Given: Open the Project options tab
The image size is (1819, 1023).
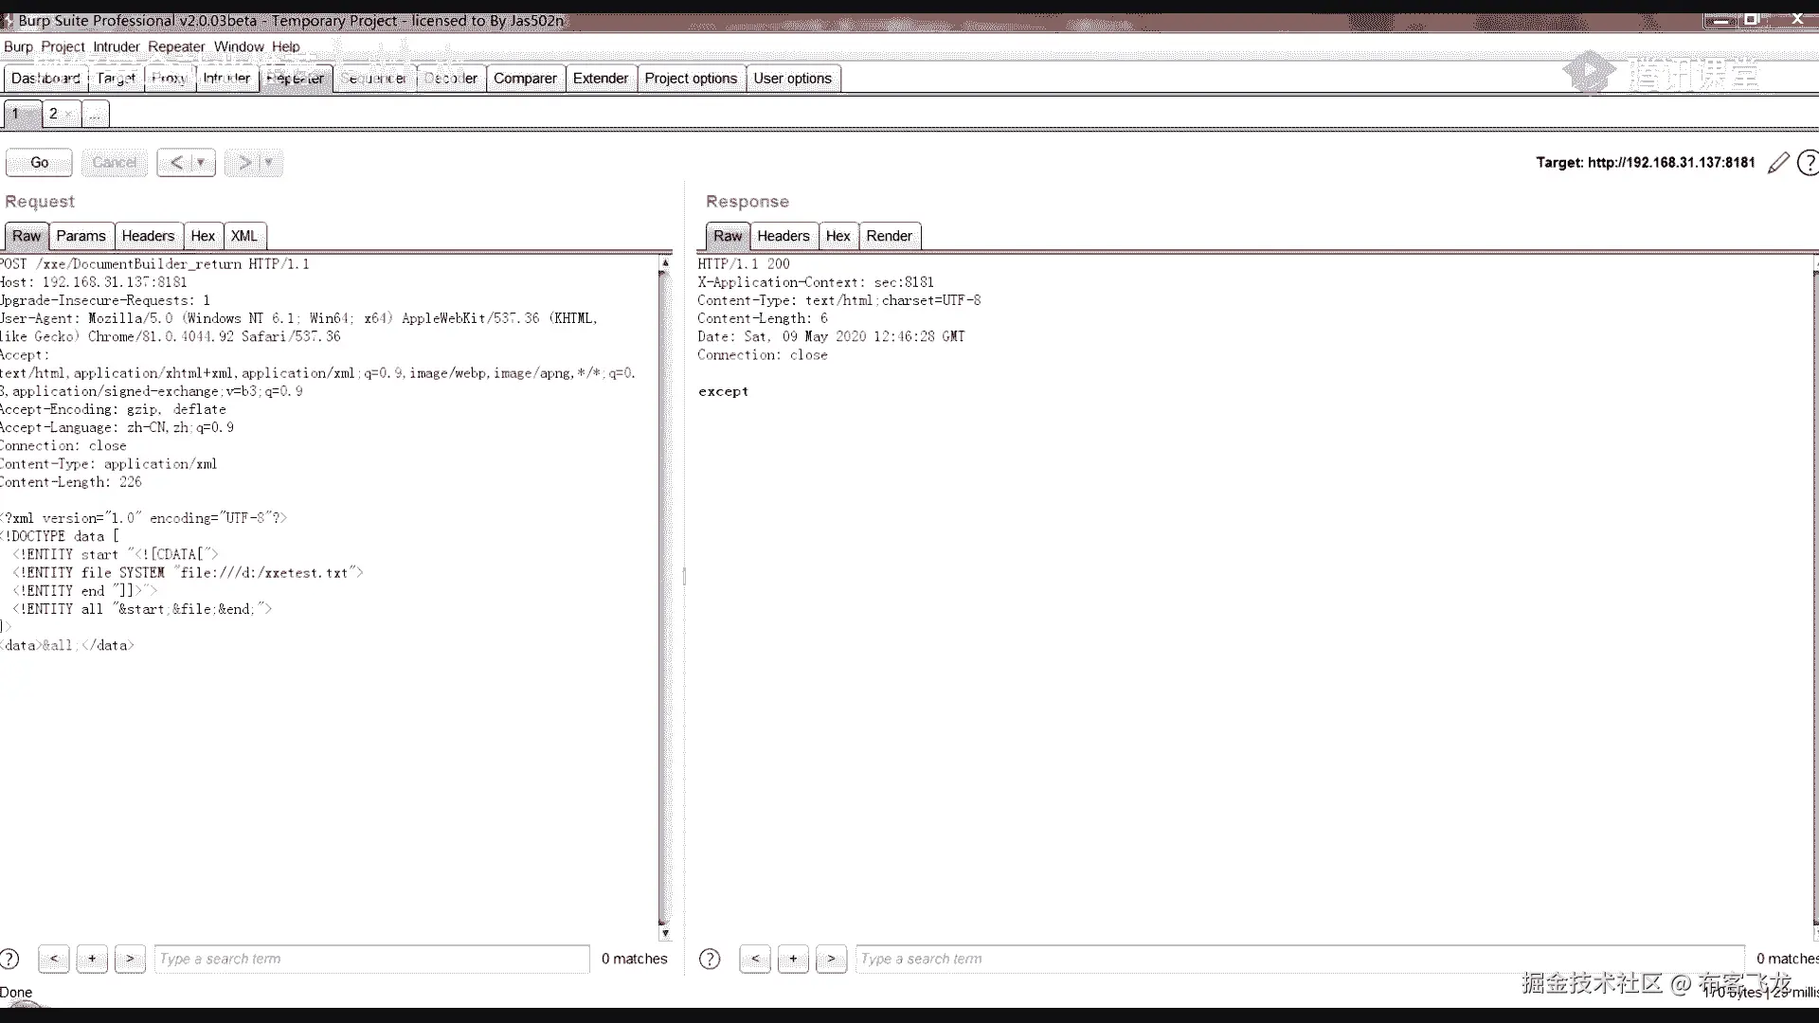Looking at the screenshot, I should click(691, 79).
